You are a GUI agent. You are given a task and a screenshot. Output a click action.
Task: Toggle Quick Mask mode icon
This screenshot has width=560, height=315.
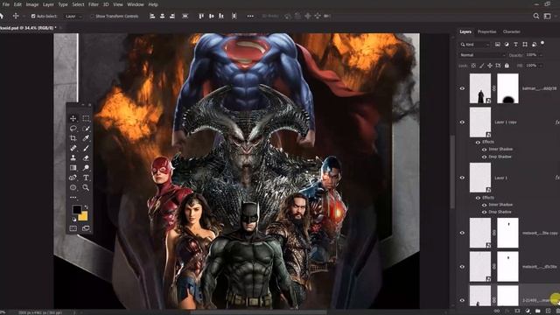(73, 228)
